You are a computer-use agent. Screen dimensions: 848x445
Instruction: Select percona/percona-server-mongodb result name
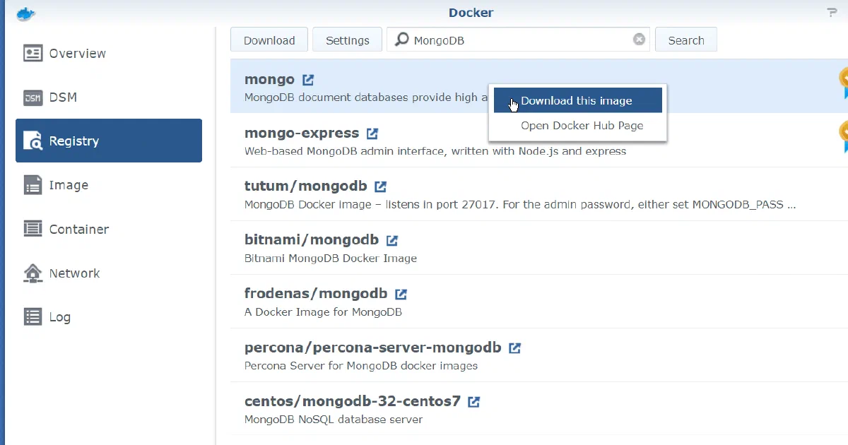coord(373,348)
